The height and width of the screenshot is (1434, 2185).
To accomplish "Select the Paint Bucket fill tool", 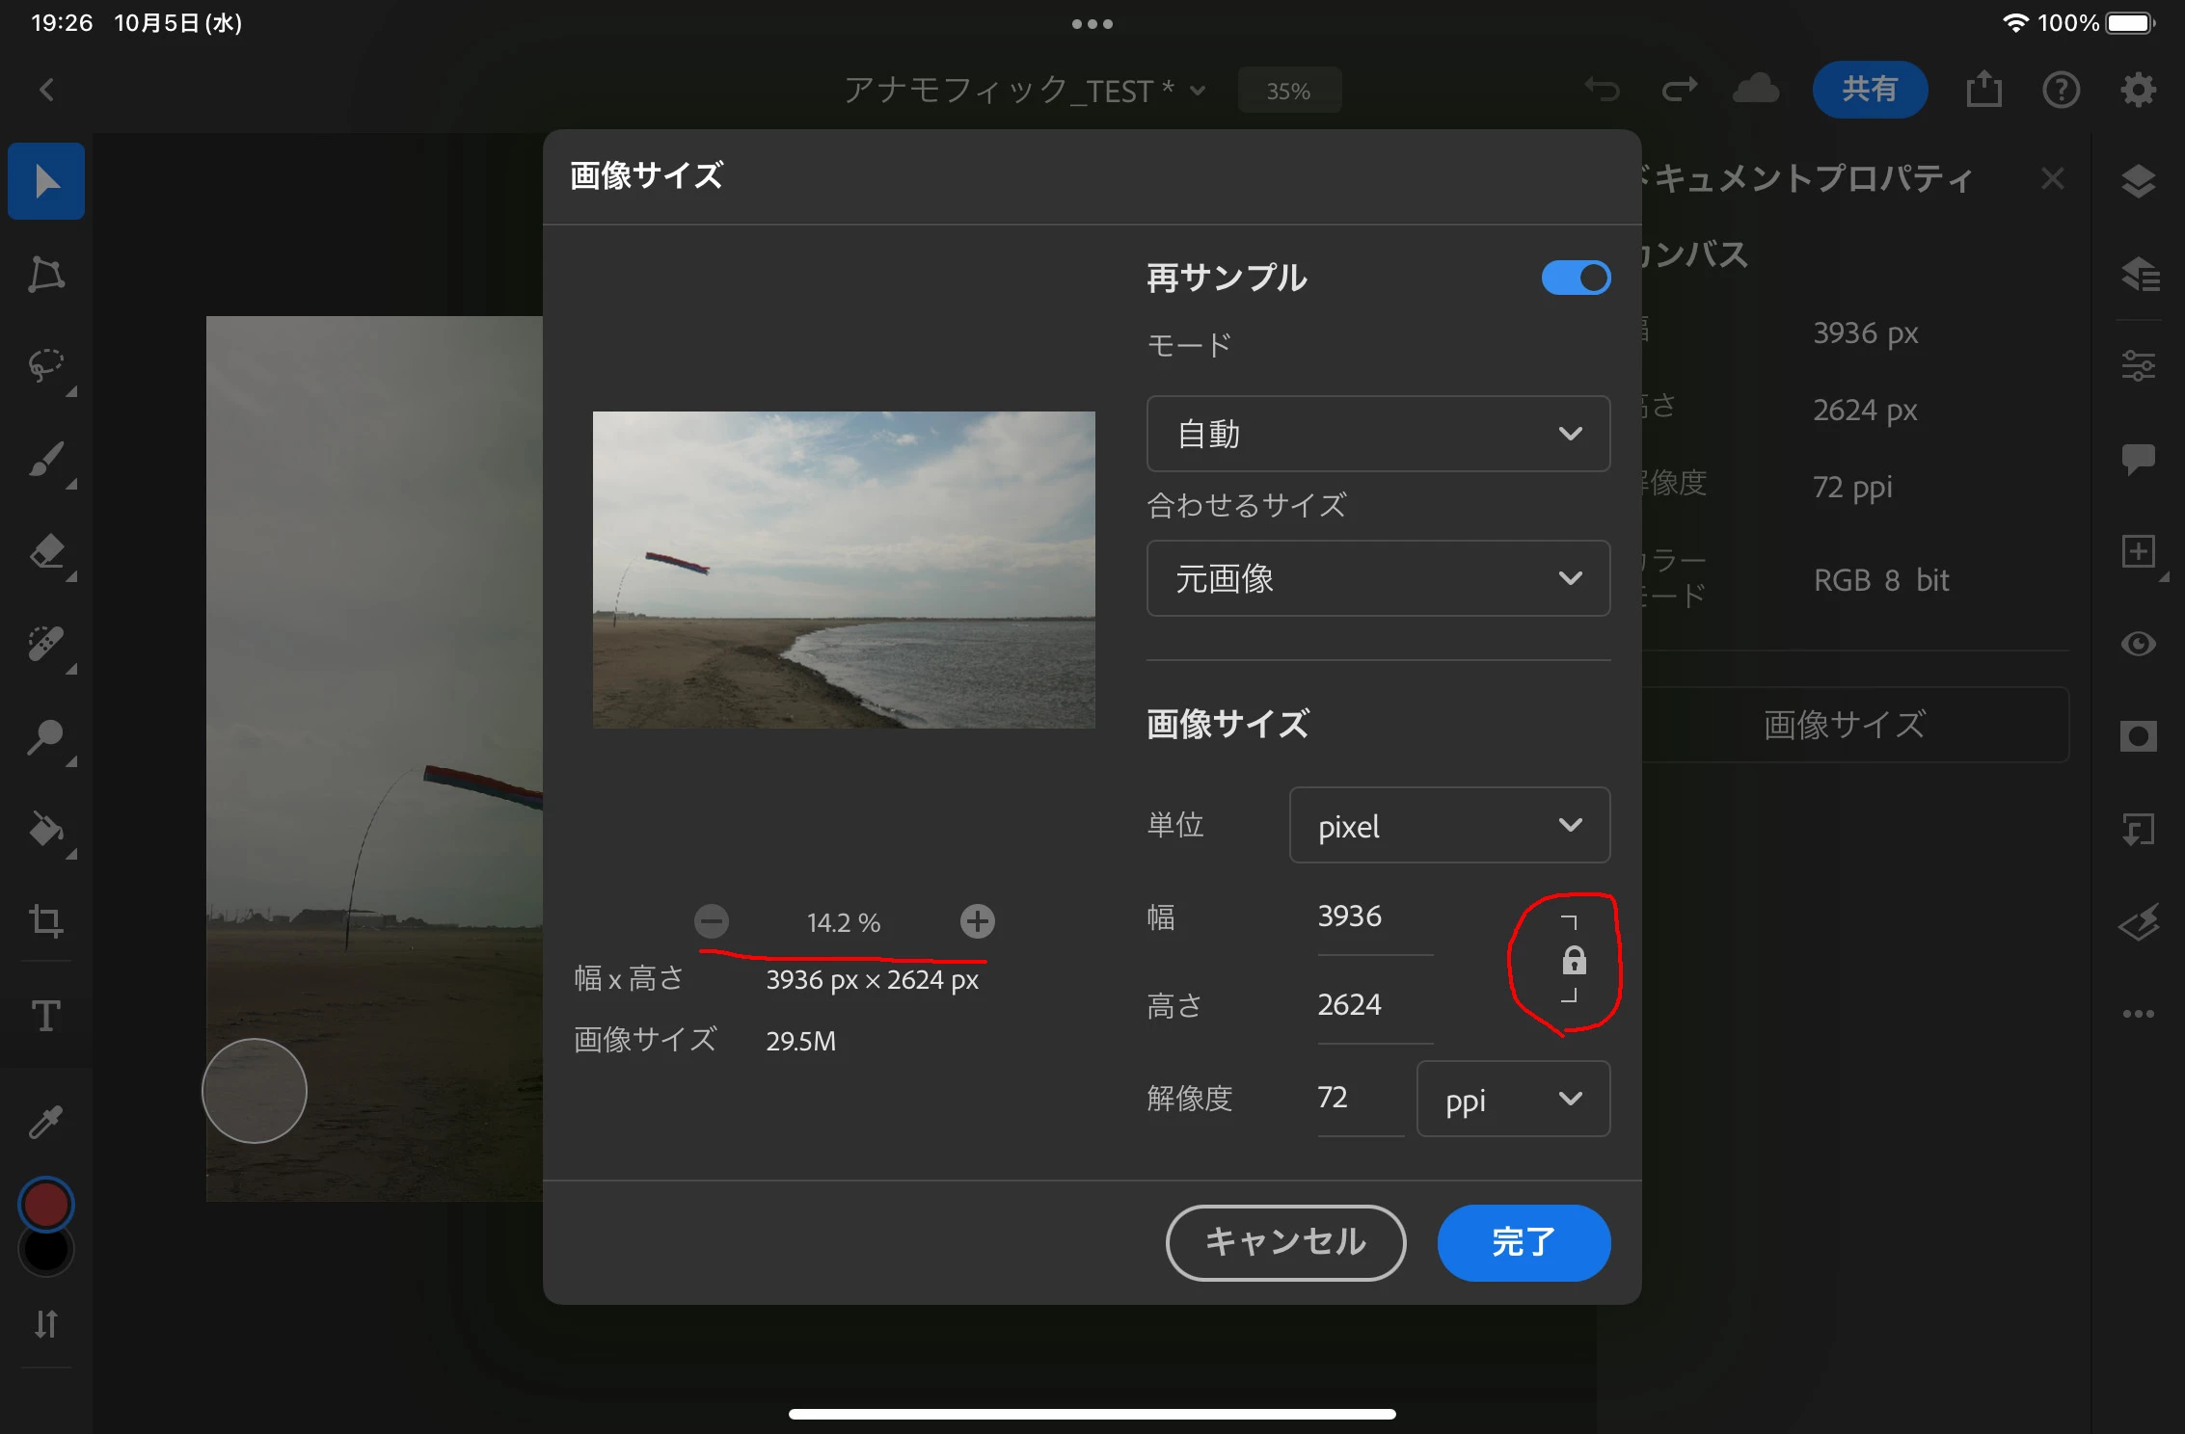I will click(x=45, y=830).
